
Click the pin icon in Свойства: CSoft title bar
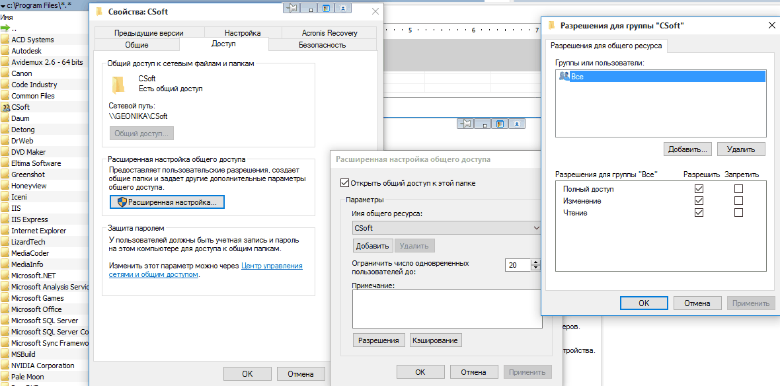tap(293, 9)
